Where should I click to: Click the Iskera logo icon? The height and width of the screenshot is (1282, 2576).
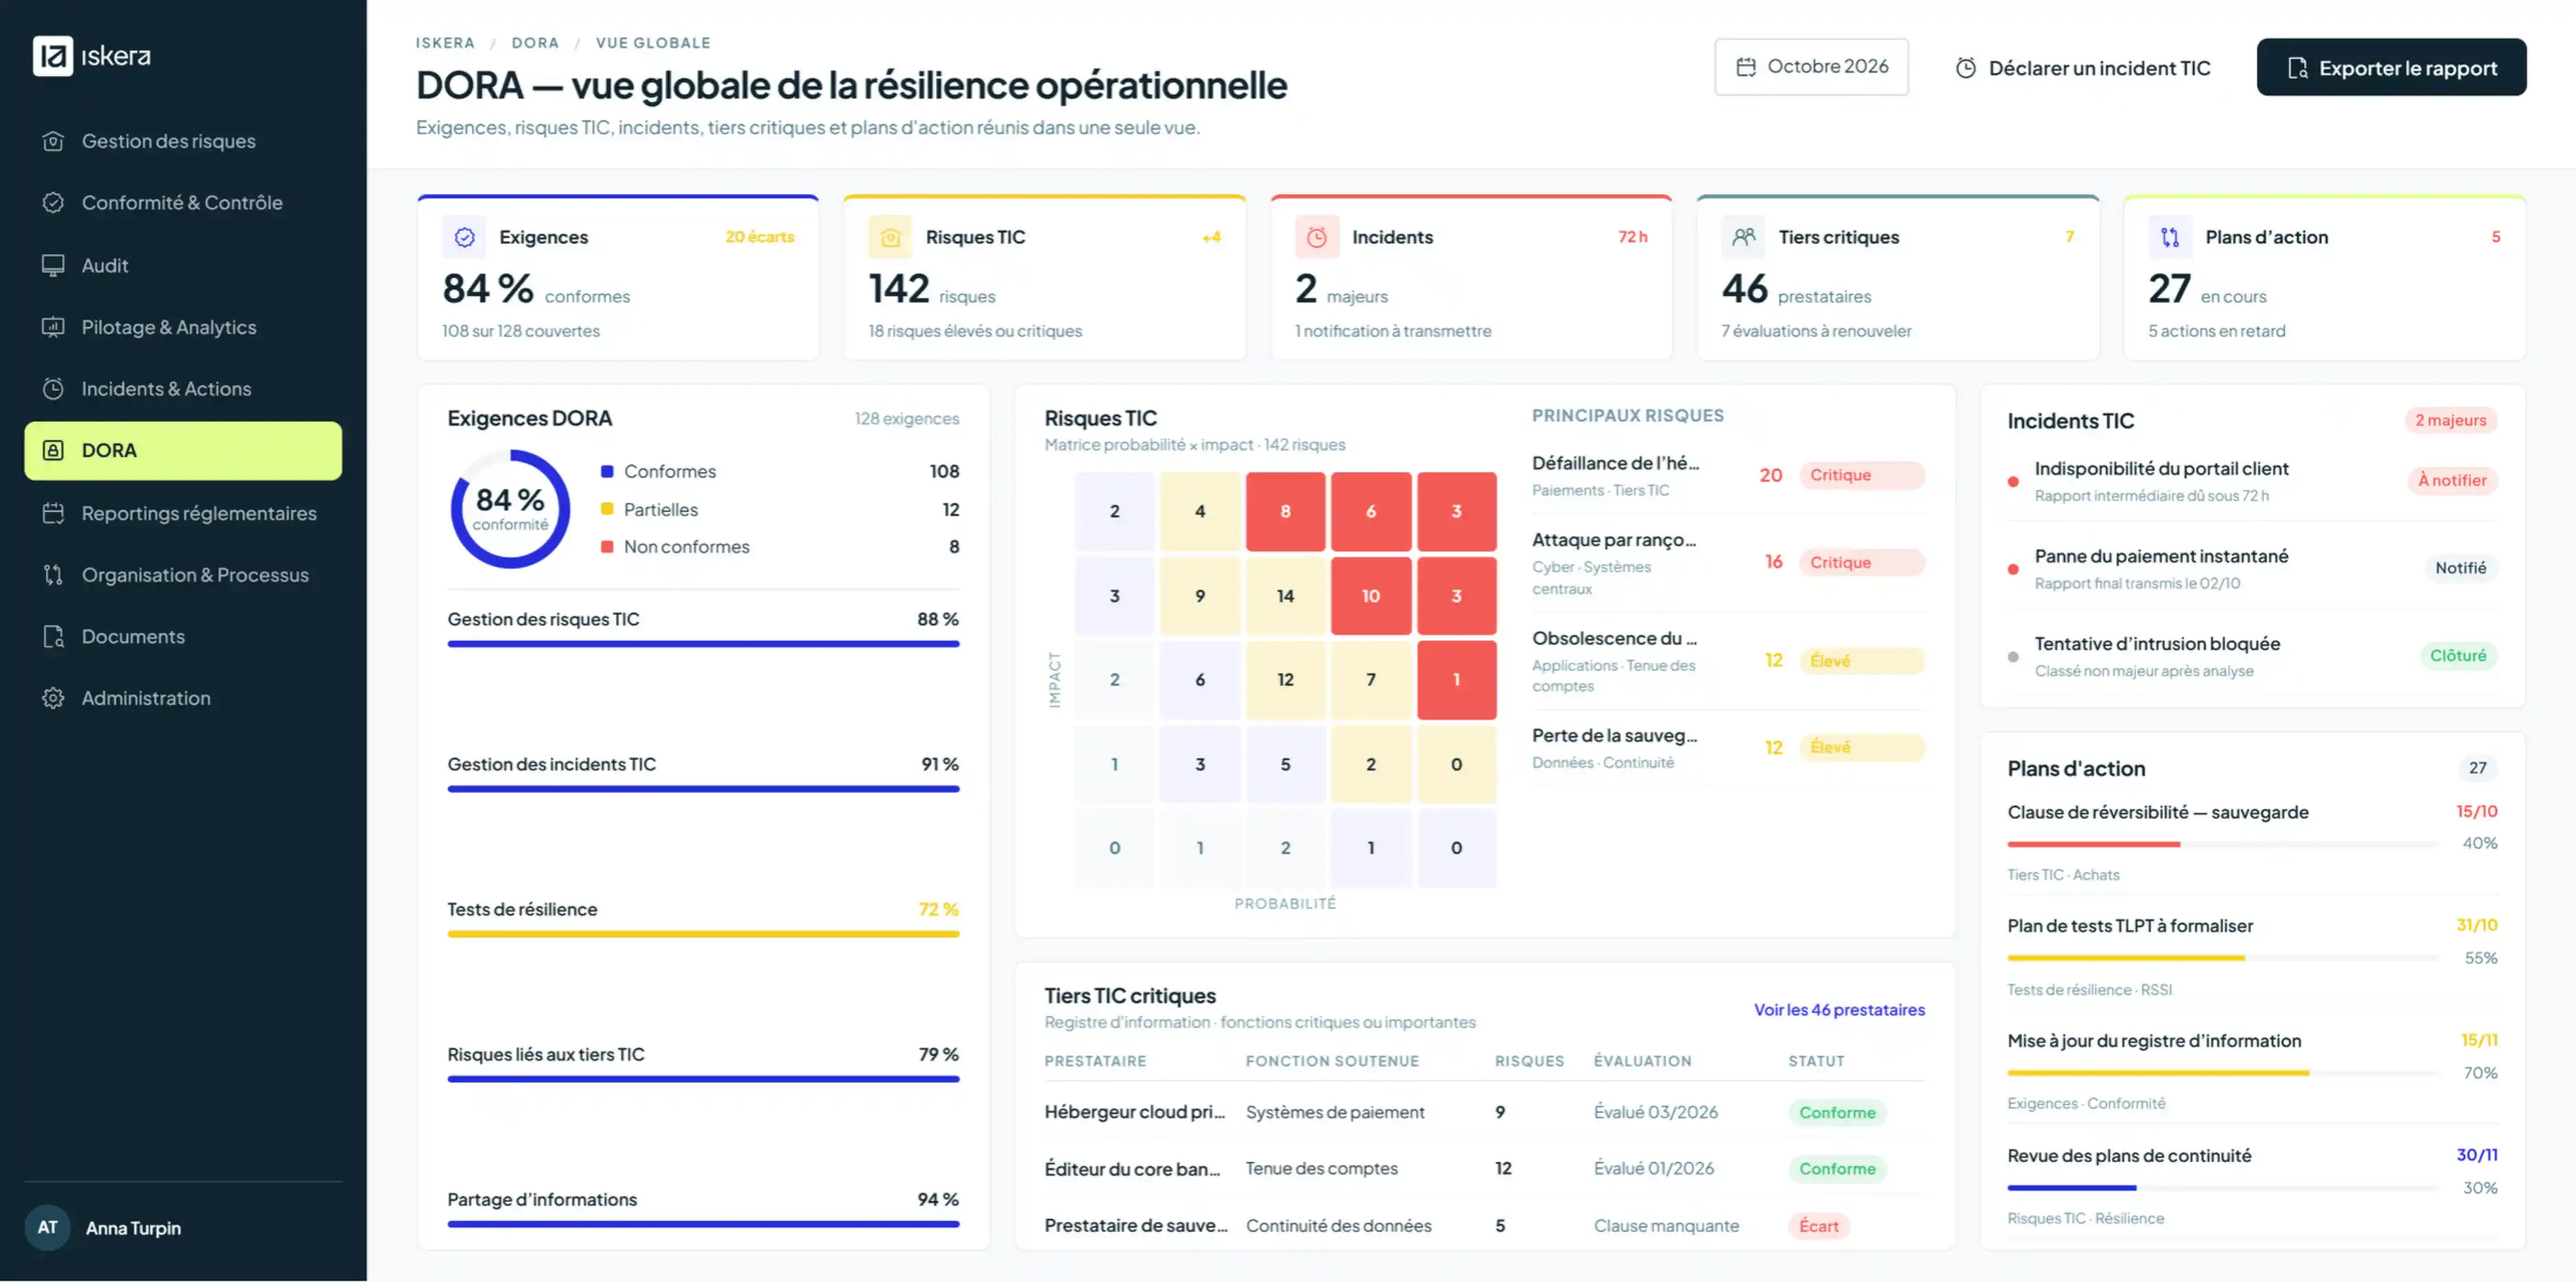pos(52,56)
